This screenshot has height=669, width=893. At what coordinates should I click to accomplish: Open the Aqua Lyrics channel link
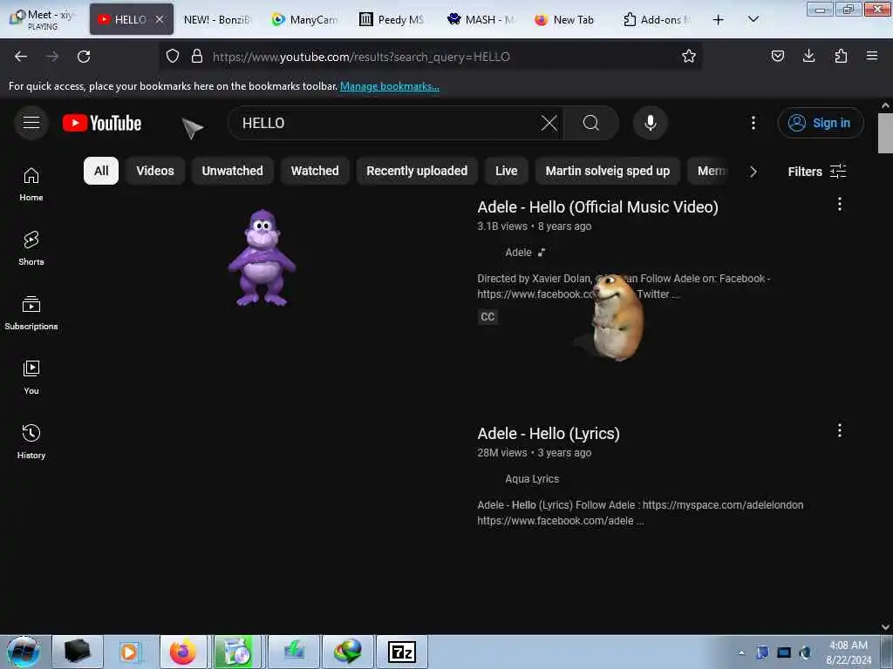531,478
